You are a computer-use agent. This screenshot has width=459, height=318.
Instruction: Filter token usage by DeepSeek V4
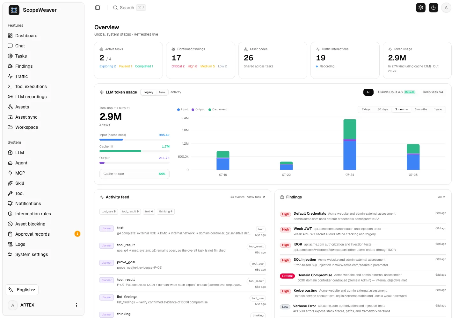point(433,92)
